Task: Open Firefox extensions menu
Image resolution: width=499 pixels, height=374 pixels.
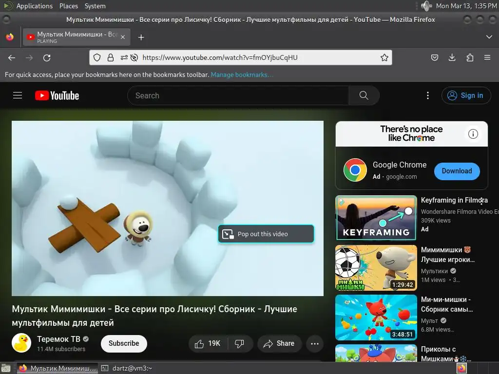Action: pos(470,57)
